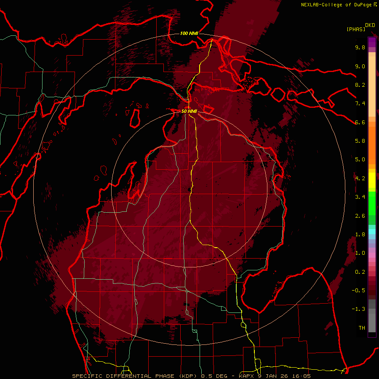Image resolution: width=379 pixels, height=379 pixels.
Task: Click the 2.6 legend value
Action: point(360,216)
